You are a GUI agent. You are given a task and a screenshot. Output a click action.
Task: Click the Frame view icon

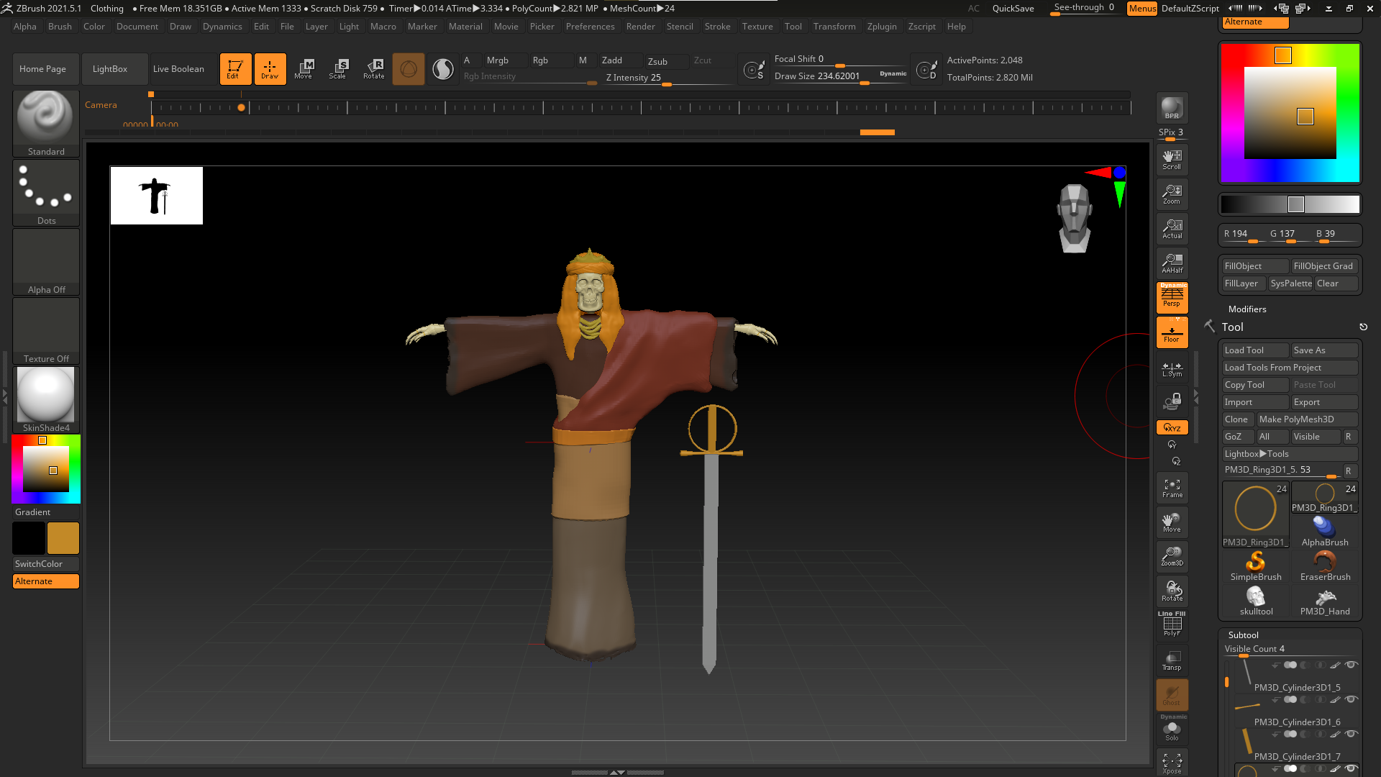(1172, 489)
